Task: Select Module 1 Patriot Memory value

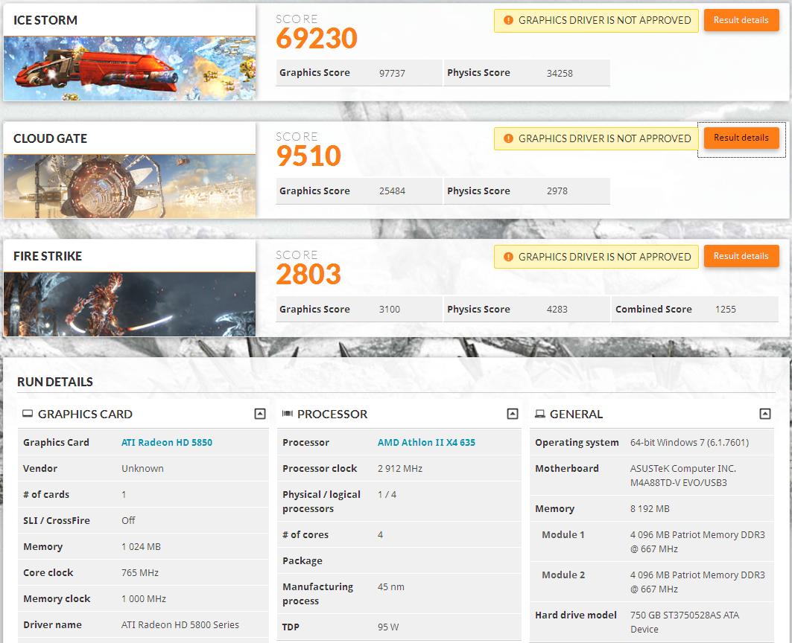Action: click(697, 542)
